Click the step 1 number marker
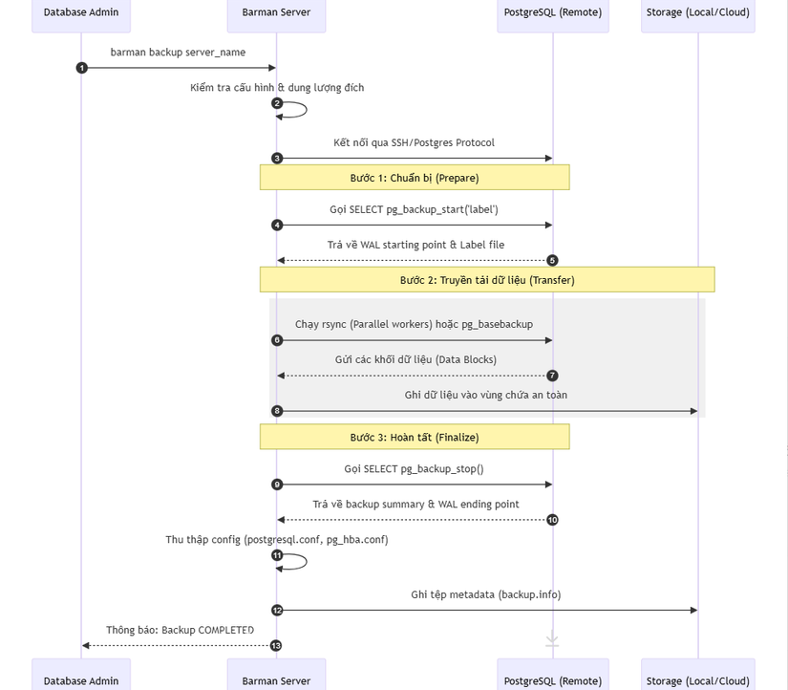The image size is (788, 690). coord(81,68)
